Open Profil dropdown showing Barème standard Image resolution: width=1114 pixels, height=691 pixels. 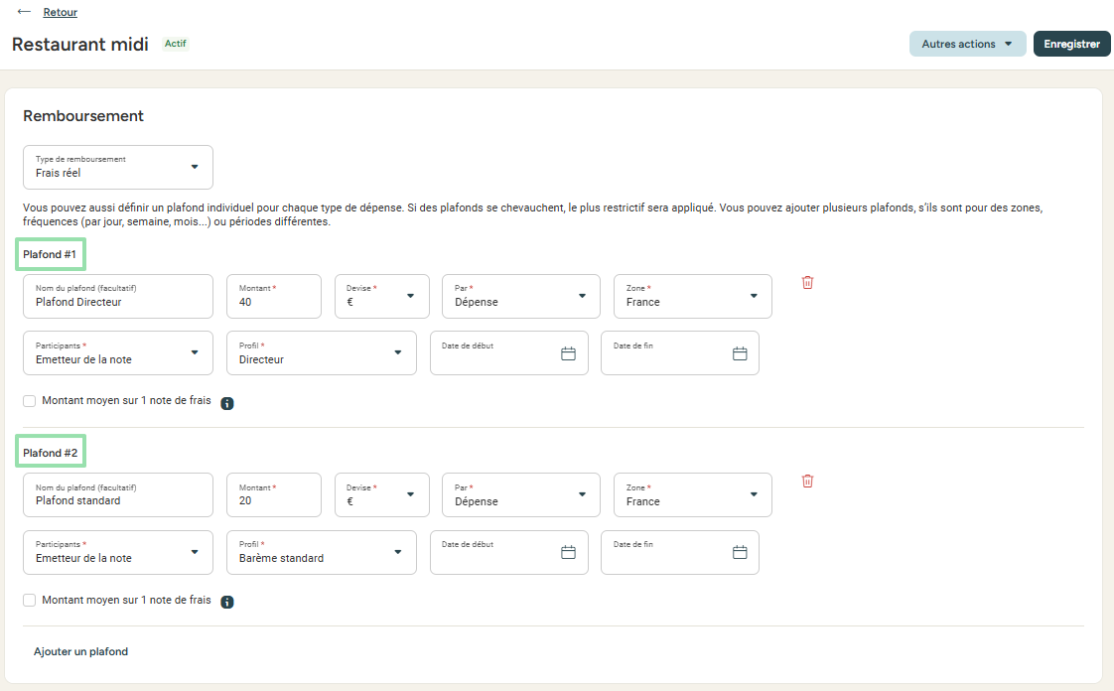click(322, 552)
